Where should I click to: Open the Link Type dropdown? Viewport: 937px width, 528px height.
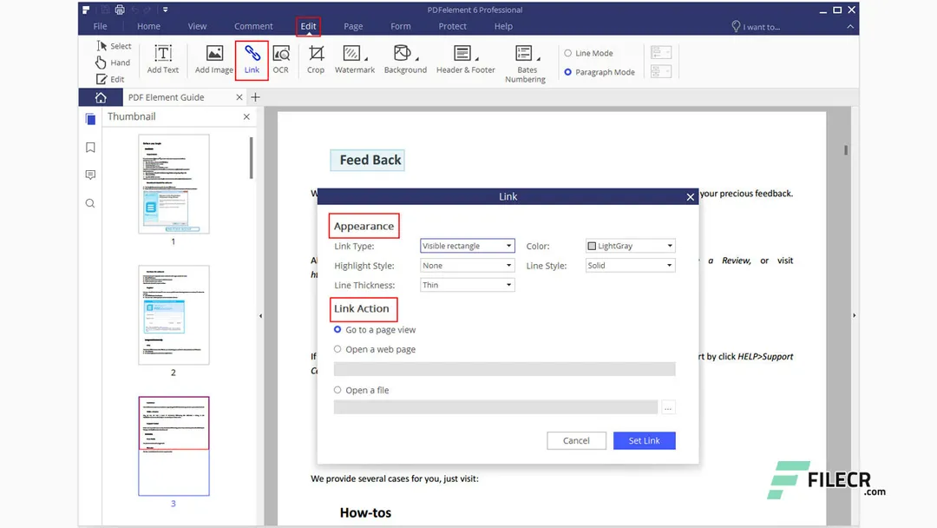468,246
